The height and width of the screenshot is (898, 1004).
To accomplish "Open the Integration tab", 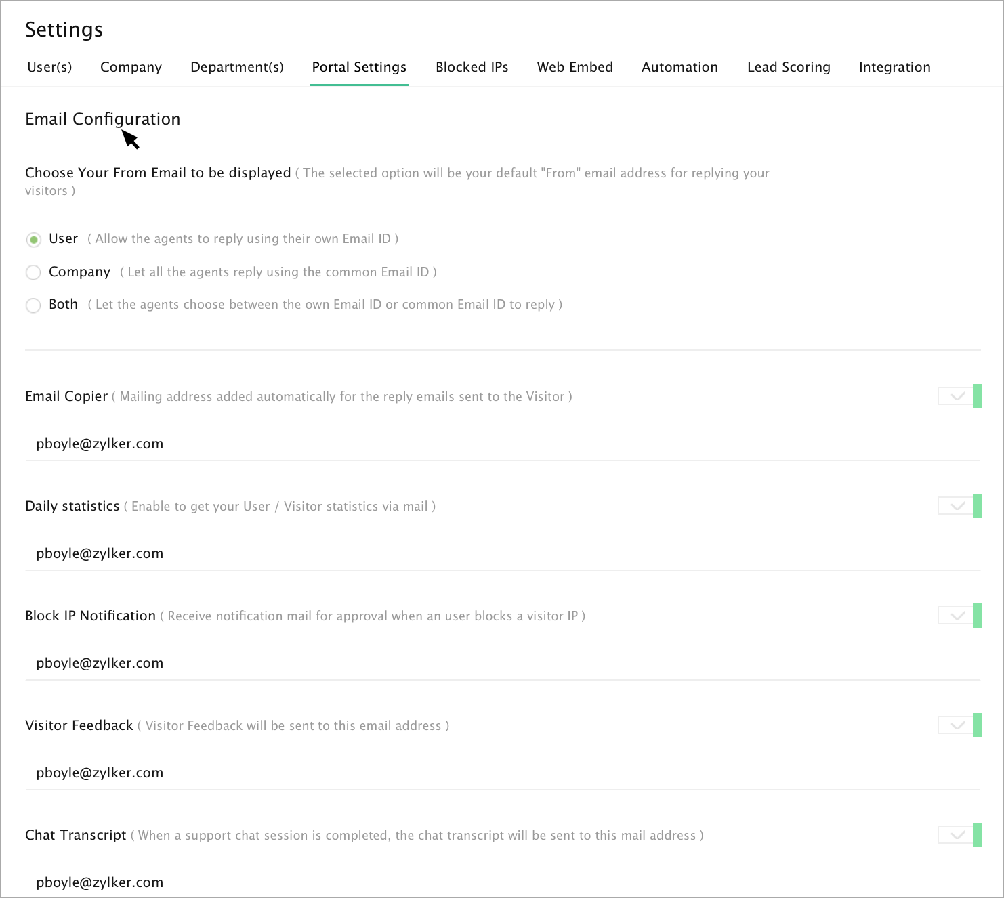I will click(894, 67).
